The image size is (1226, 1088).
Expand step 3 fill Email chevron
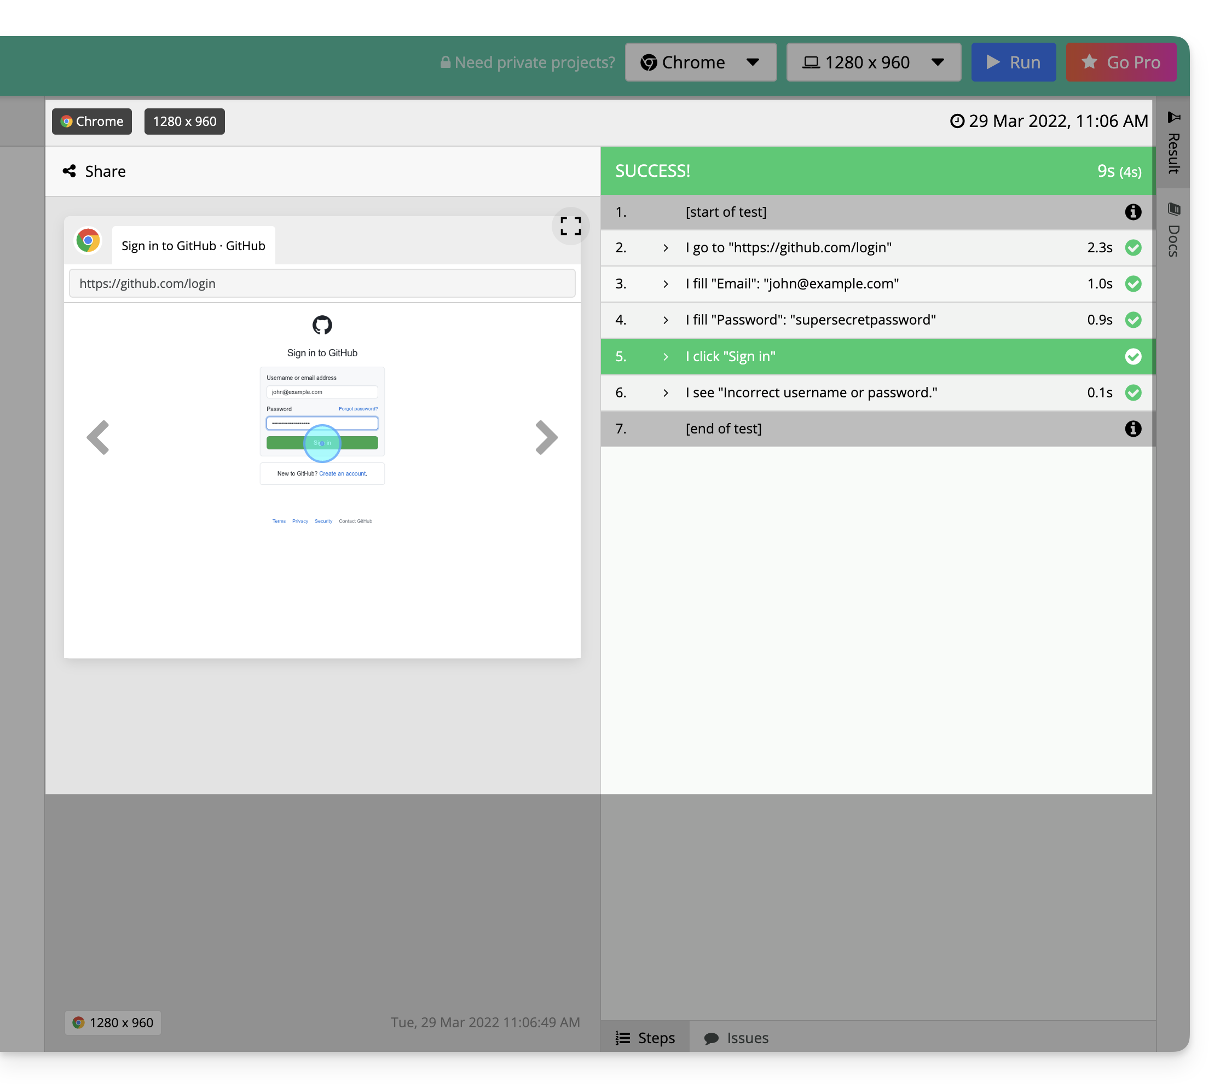tap(665, 283)
